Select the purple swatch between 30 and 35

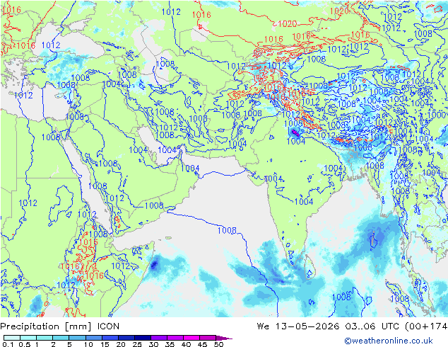pyautogui.click(x=159, y=338)
